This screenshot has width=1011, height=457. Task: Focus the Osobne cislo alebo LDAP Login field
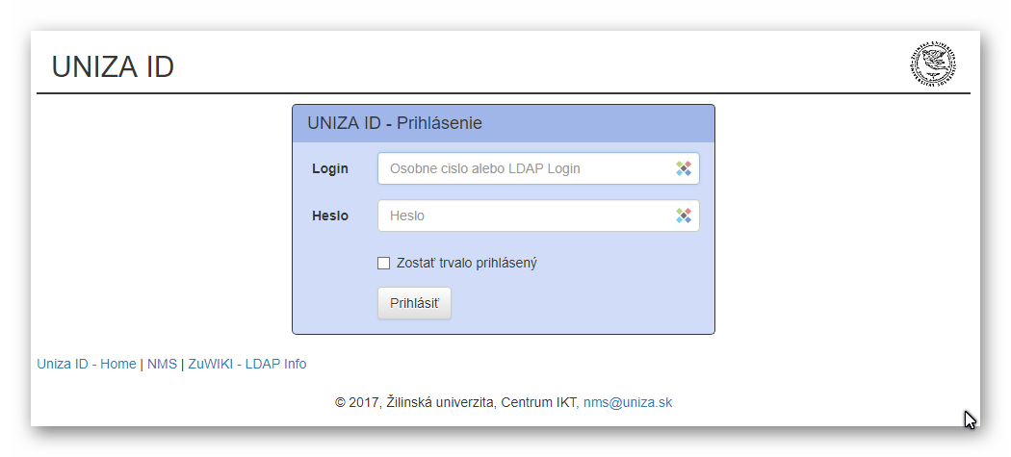[x=525, y=168]
